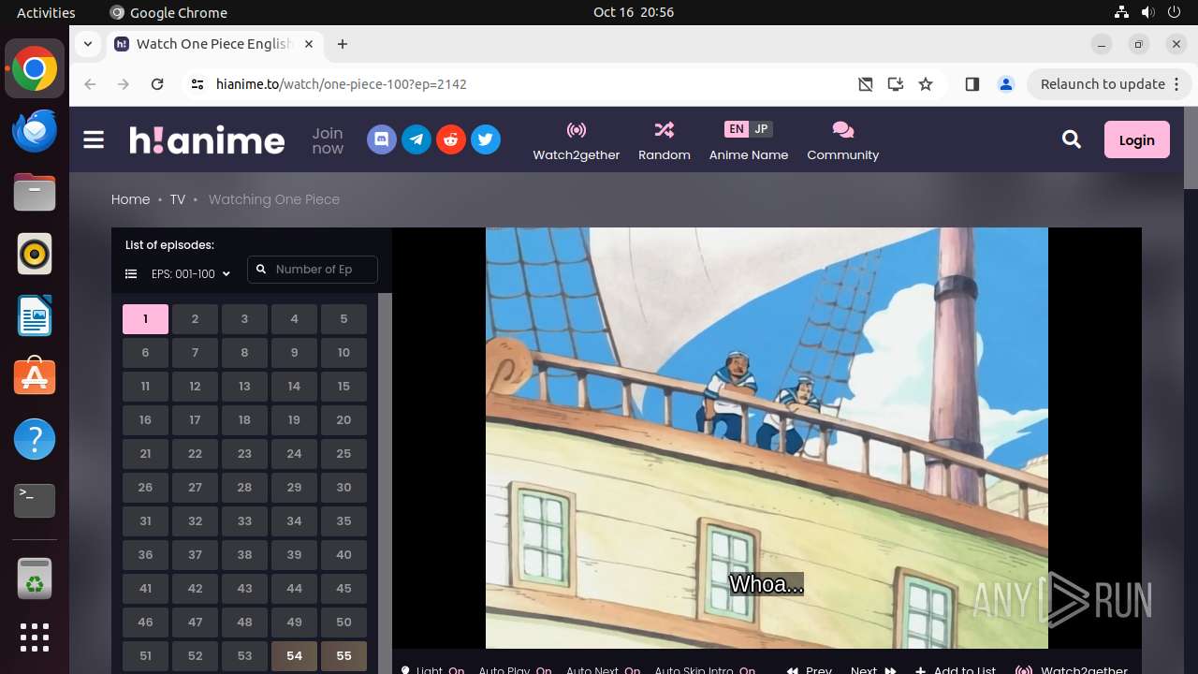Open the Oct 16 clock menu
Viewport: 1198px width, 674px height.
634,12
